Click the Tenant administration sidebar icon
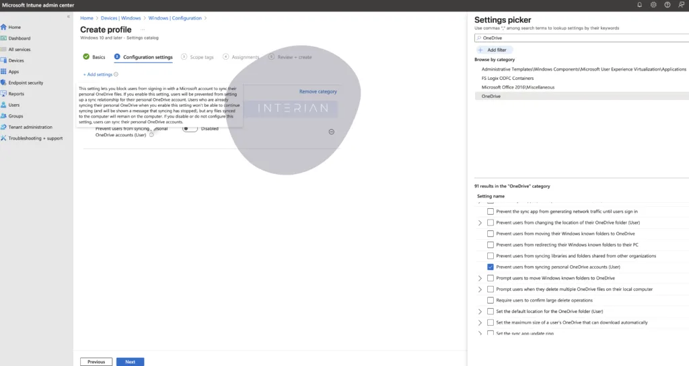 coord(3,127)
